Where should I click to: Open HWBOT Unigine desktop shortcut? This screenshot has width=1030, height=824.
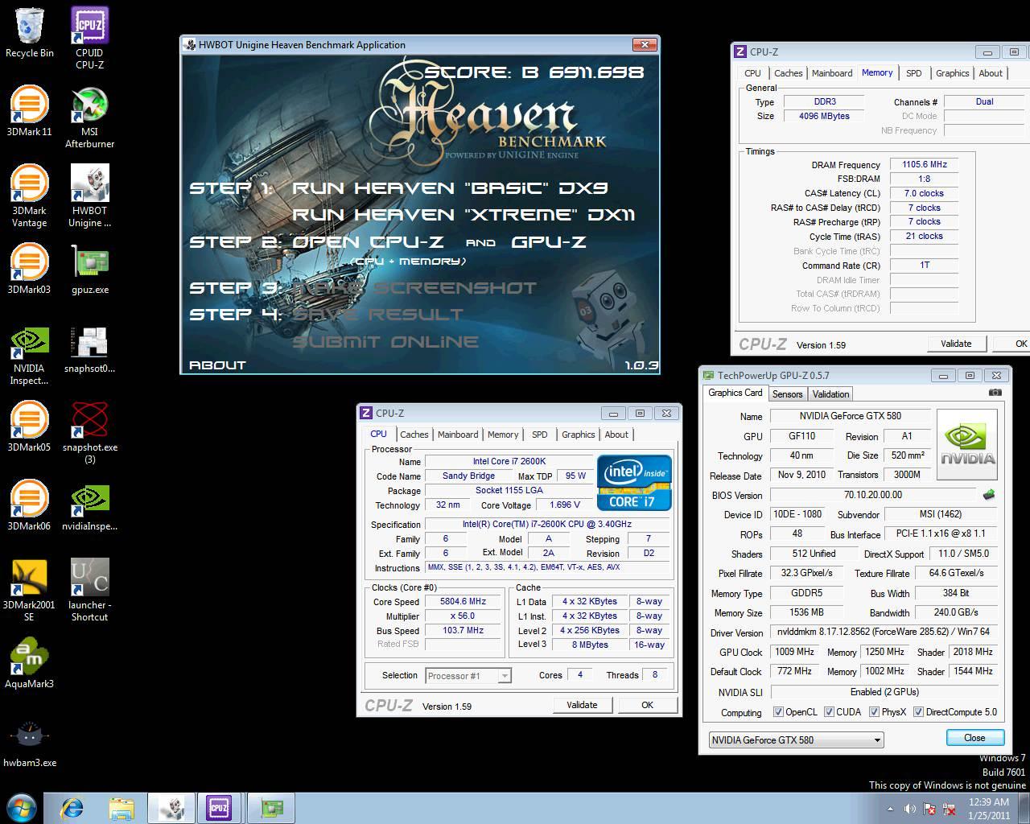[89, 196]
